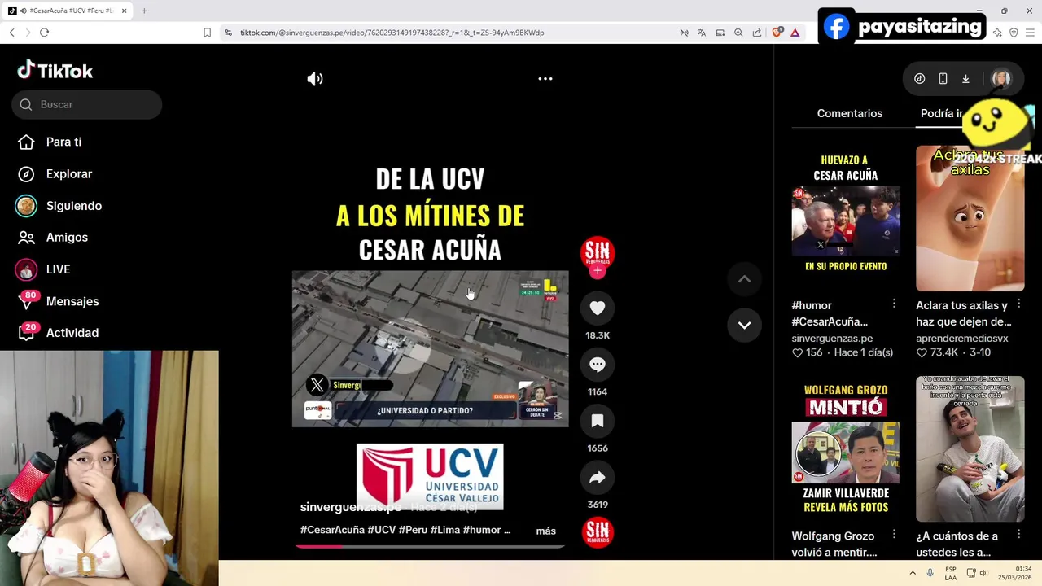The height and width of the screenshot is (586, 1042).
Task: Expand the caption with 'más'
Action: pyautogui.click(x=546, y=531)
